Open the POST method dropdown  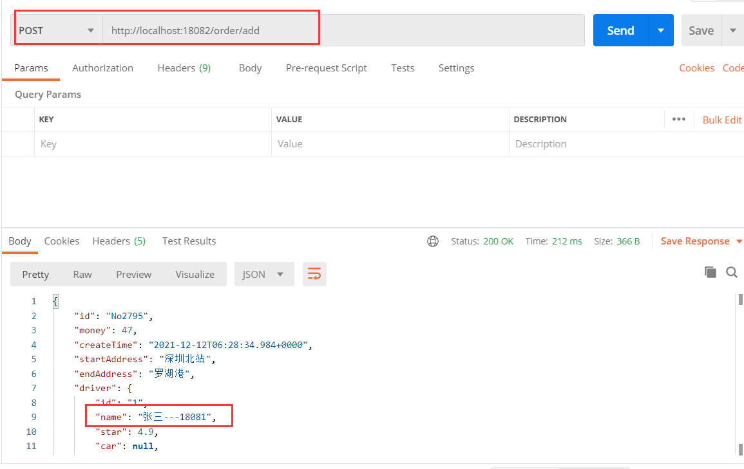click(59, 30)
